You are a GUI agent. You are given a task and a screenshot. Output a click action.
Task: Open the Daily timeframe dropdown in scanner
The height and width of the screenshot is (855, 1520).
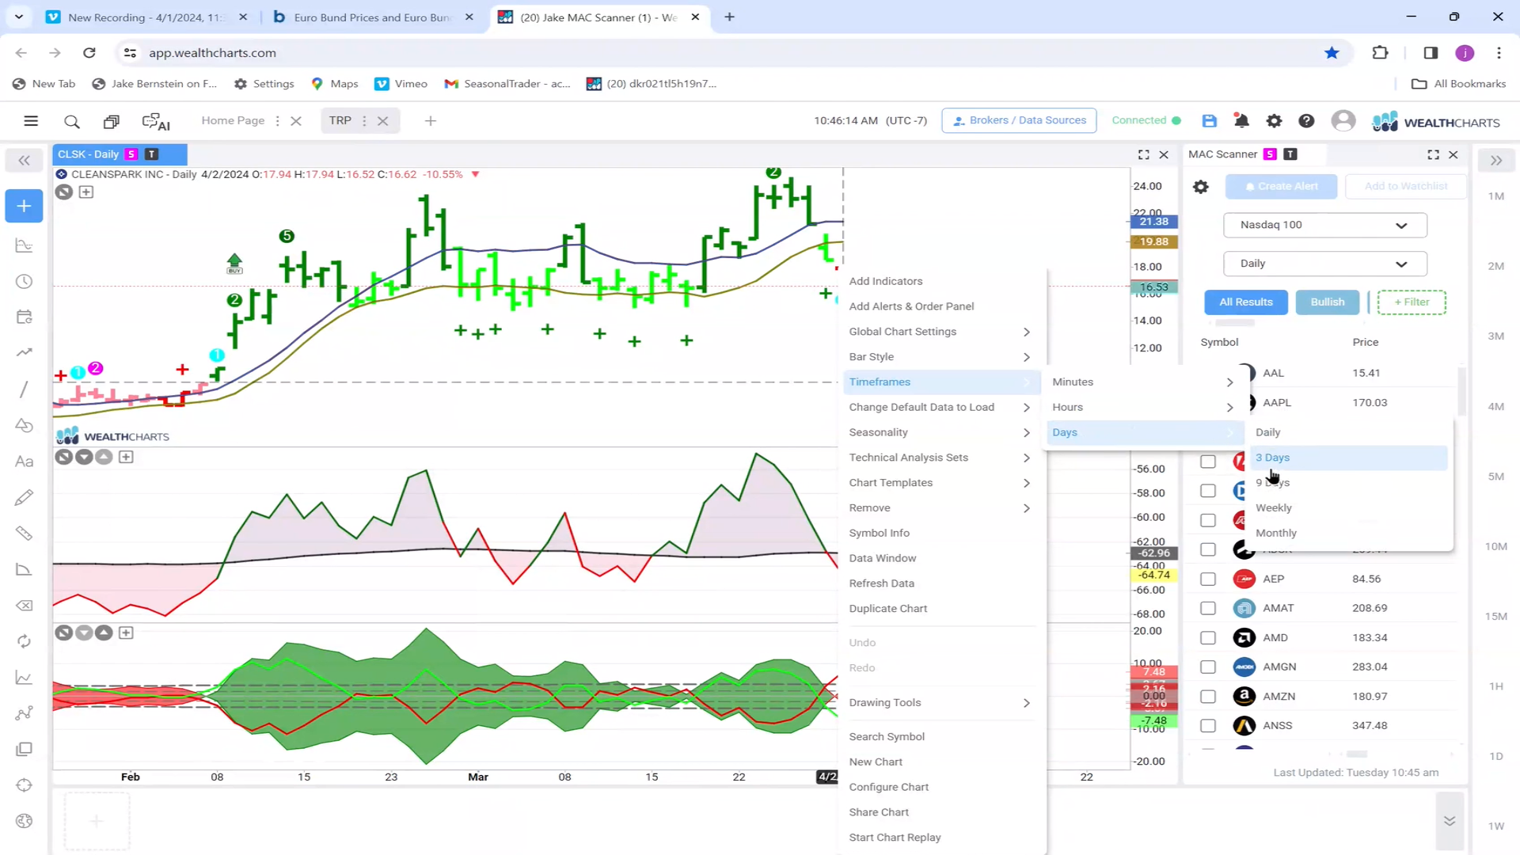click(1324, 264)
